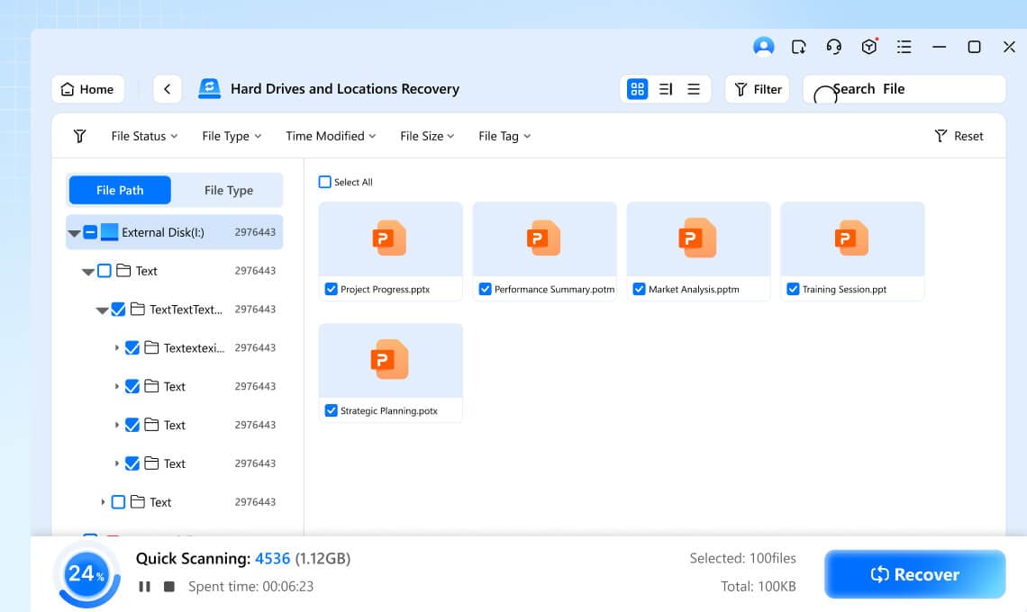This screenshot has width=1027, height=612.
Task: Click the back arrow button
Action: [x=167, y=89]
